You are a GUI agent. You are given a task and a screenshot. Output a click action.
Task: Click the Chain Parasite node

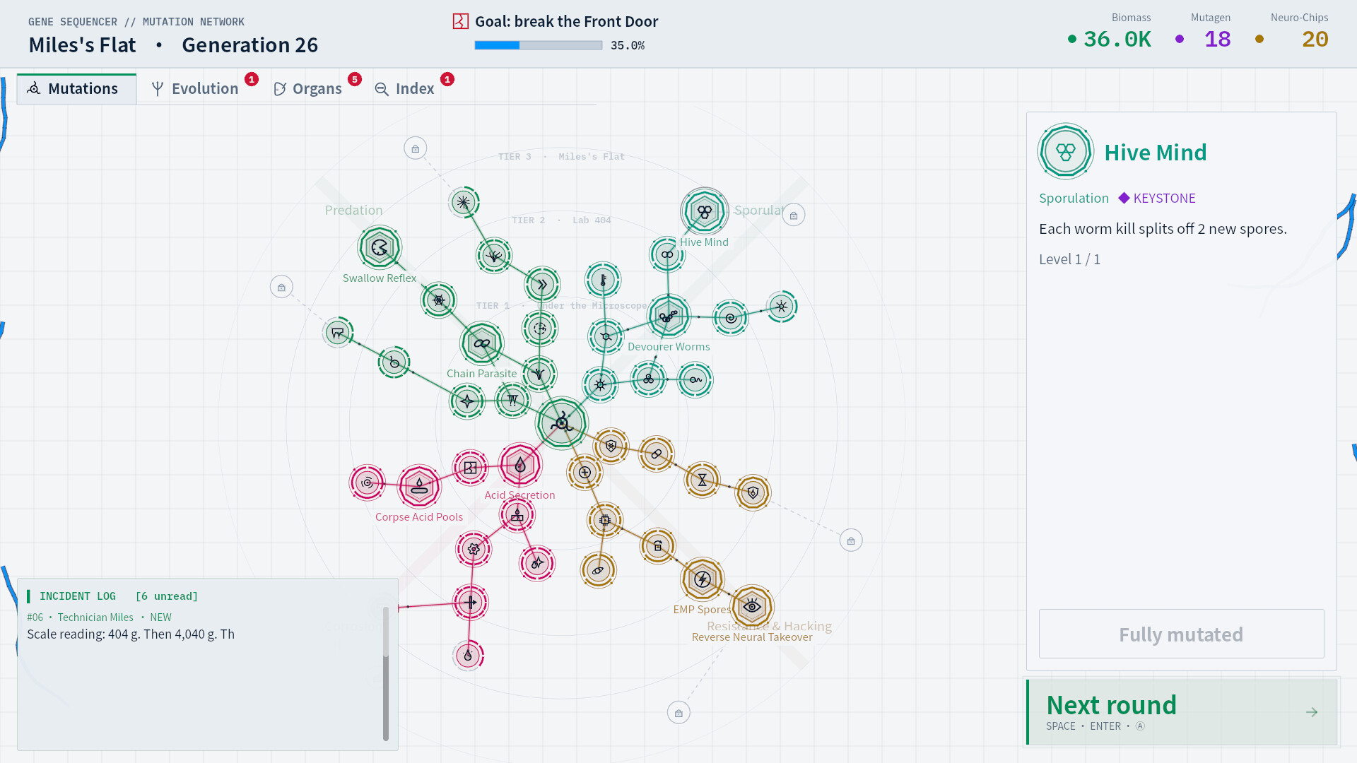point(482,343)
